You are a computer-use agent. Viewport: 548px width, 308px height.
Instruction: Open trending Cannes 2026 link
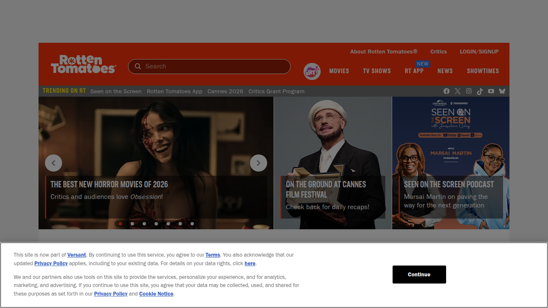click(x=225, y=91)
